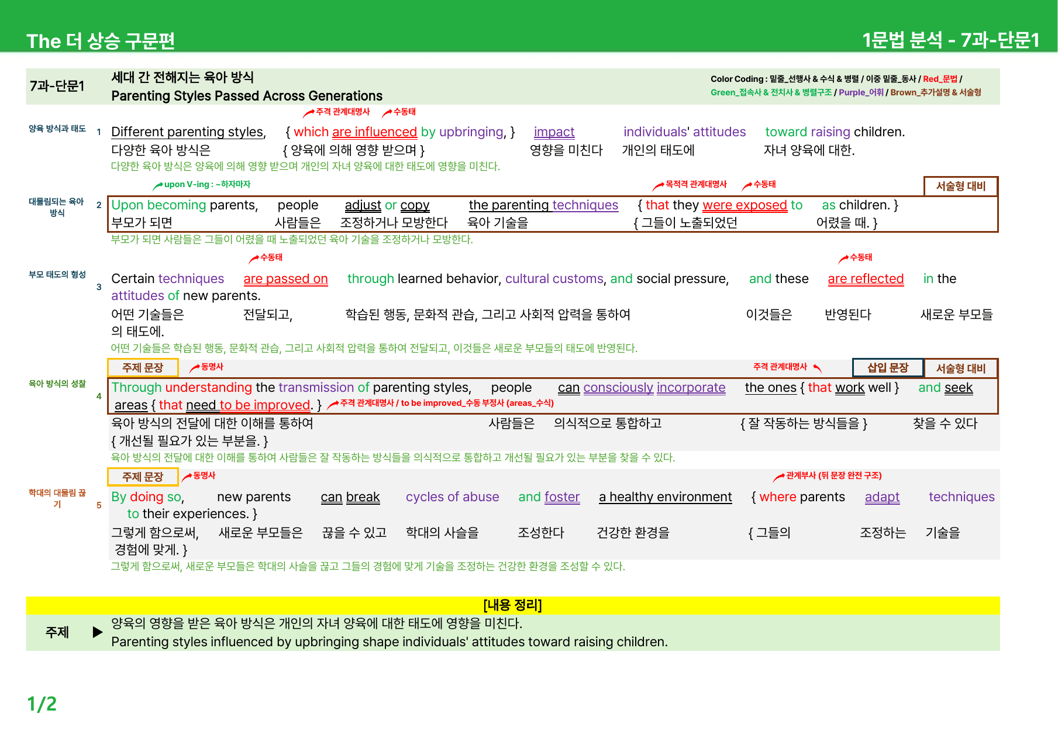
Task: Click the black triangle beside 주제
Action: click(x=98, y=632)
